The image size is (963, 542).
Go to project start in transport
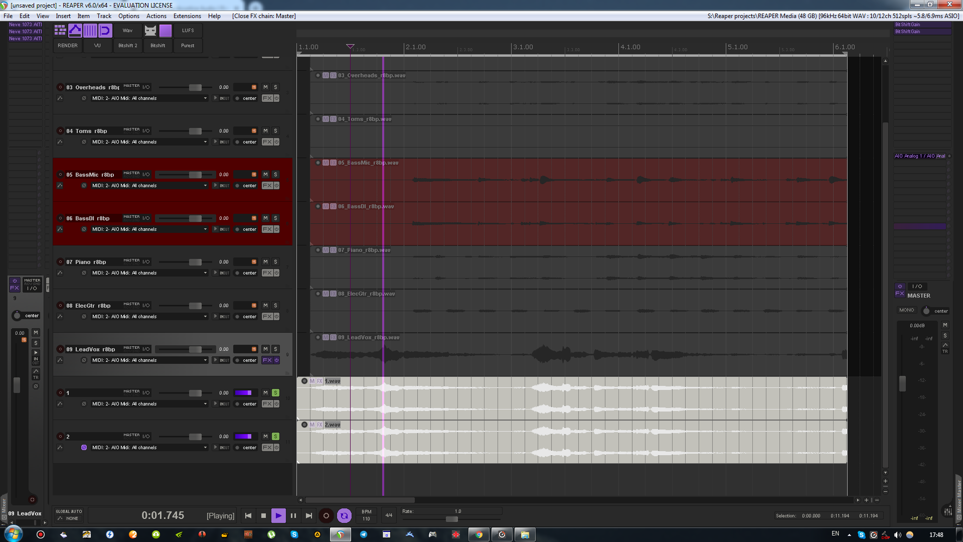248,515
